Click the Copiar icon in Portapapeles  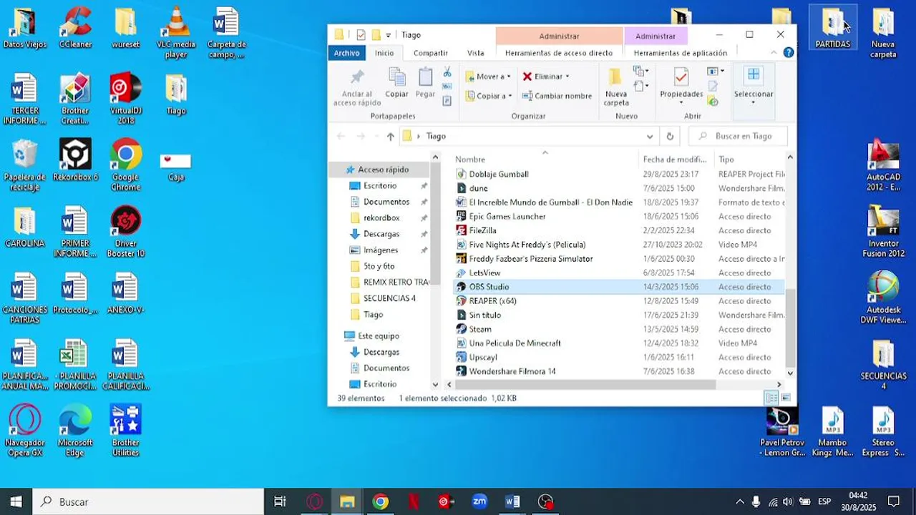pos(396,77)
